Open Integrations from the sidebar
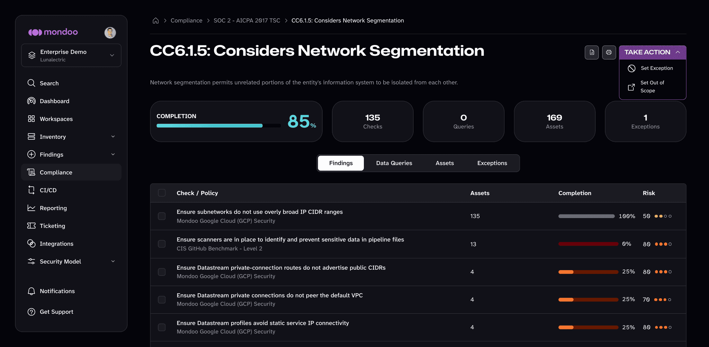The width and height of the screenshot is (709, 347). pos(71,244)
